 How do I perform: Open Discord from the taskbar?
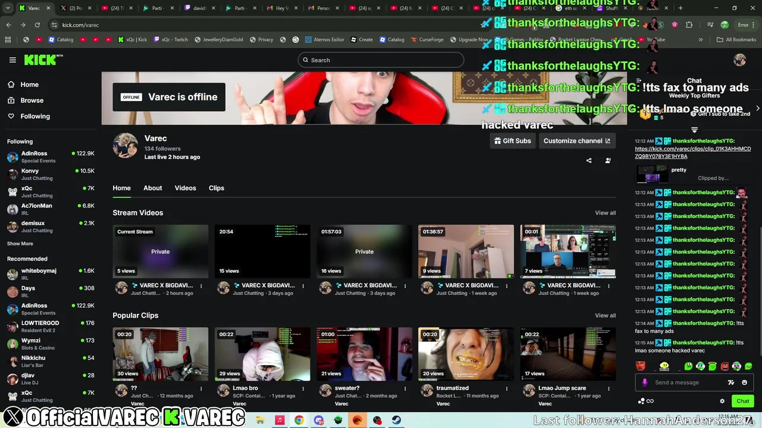tap(318, 420)
